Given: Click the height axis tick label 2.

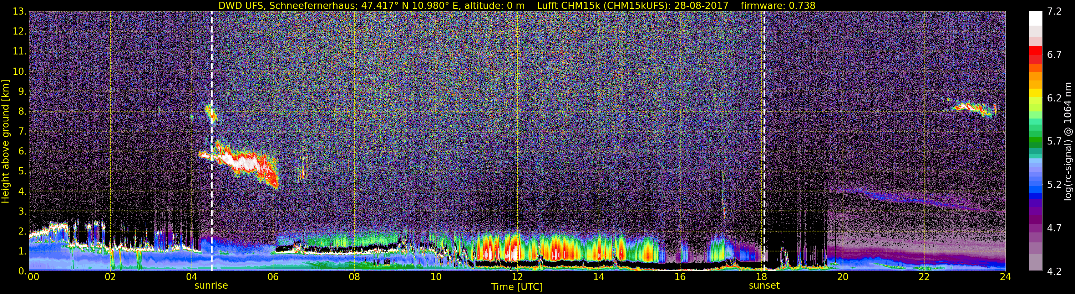Looking at the screenshot, I should click(x=22, y=232).
